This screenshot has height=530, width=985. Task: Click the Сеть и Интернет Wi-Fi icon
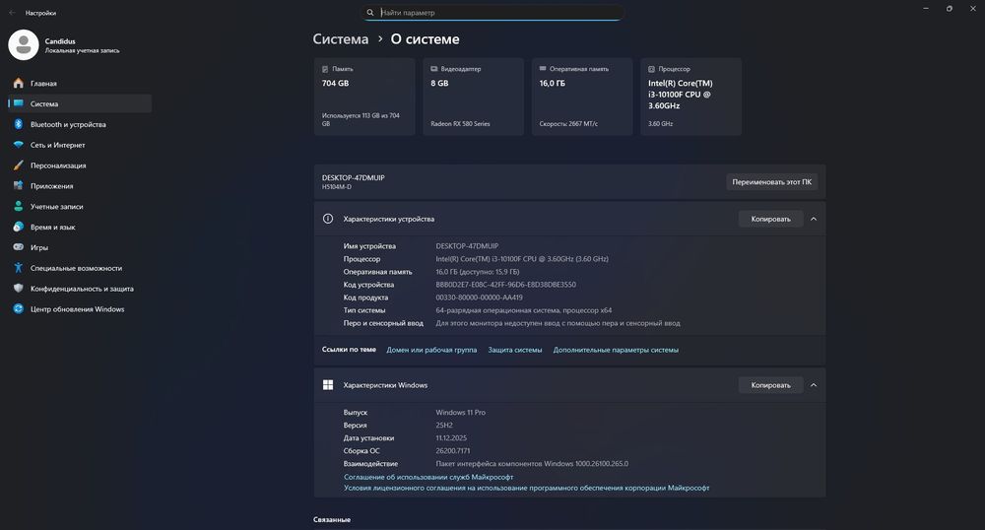click(18, 145)
